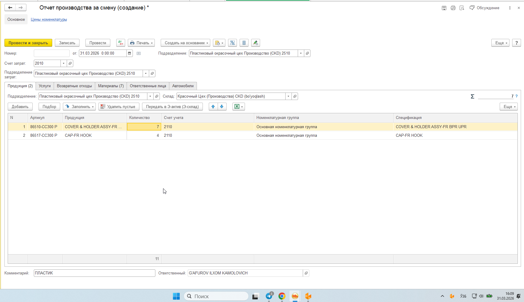Expand the document-with-clock icon dropdown
The image size is (524, 302).
click(x=219, y=43)
